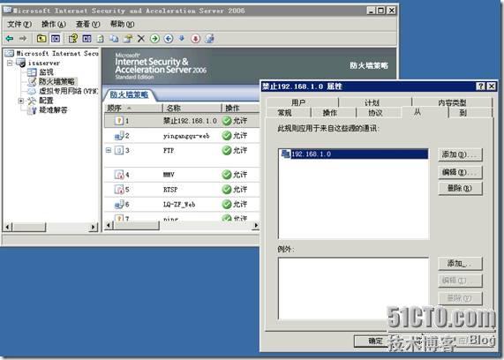Click the rule icon beside order number 4

pyautogui.click(x=119, y=175)
